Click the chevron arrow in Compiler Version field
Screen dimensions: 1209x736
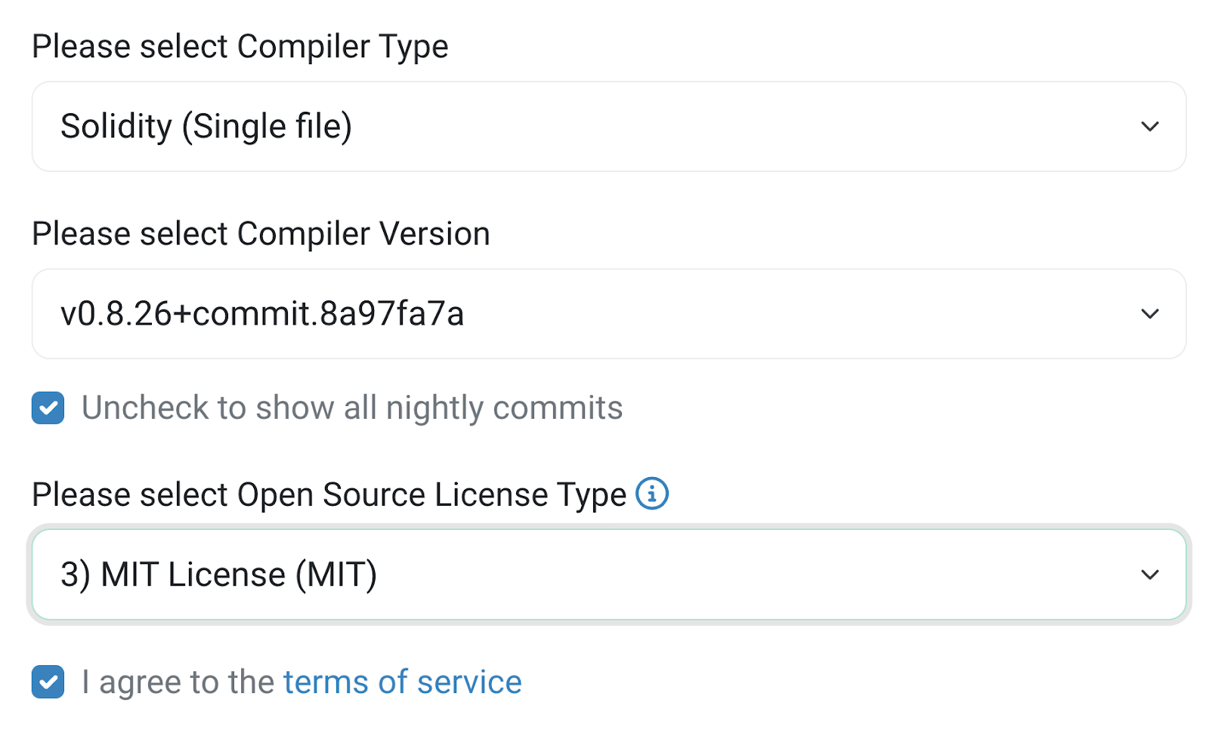coord(1149,314)
